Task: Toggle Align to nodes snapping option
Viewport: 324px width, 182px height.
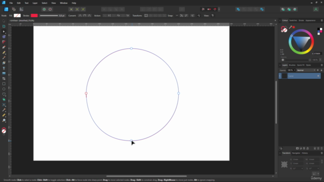Action: click(x=177, y=16)
